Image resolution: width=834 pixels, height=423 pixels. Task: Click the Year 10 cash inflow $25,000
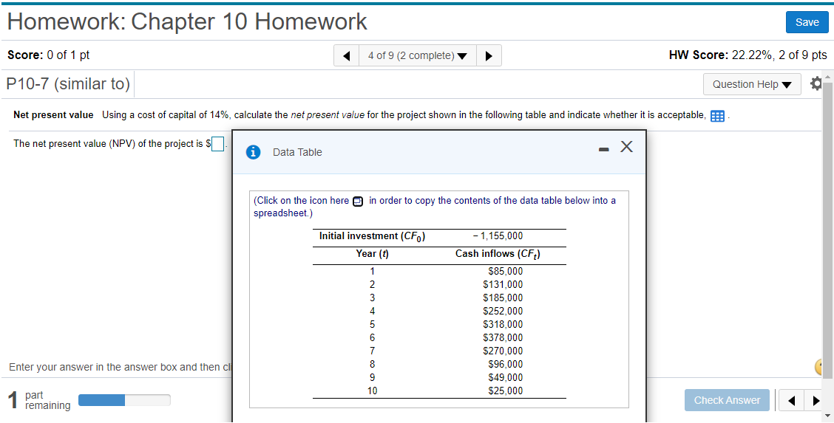coord(505,391)
